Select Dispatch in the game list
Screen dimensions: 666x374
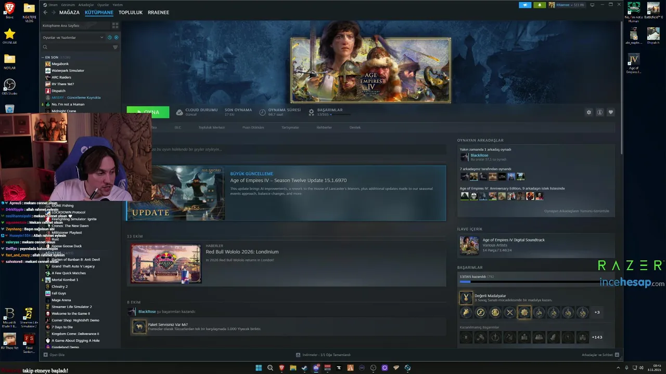(58, 91)
